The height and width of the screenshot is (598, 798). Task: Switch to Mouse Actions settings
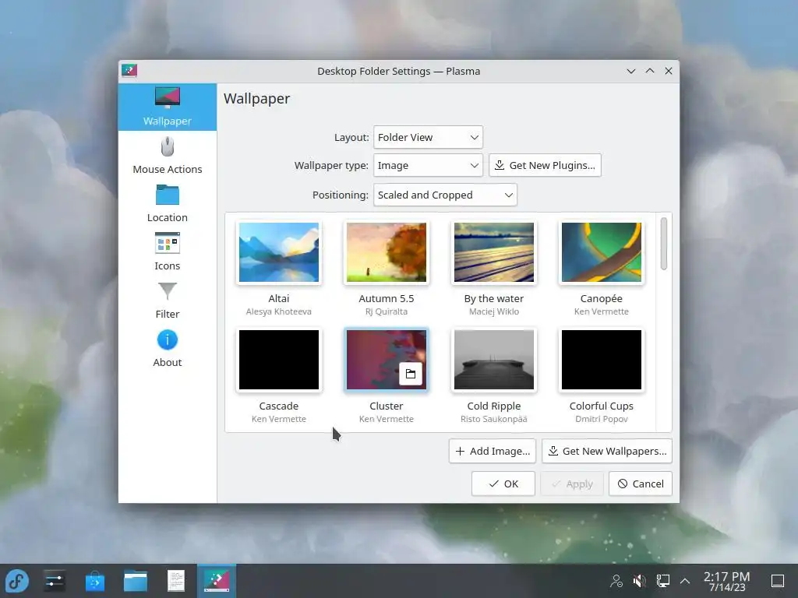coord(167,156)
